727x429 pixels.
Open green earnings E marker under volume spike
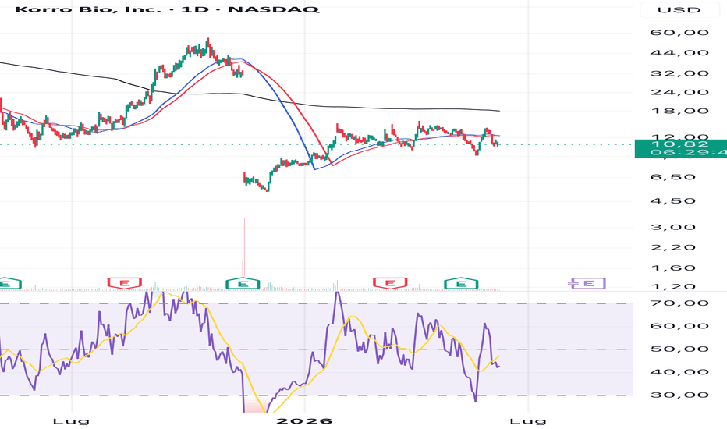tap(243, 283)
